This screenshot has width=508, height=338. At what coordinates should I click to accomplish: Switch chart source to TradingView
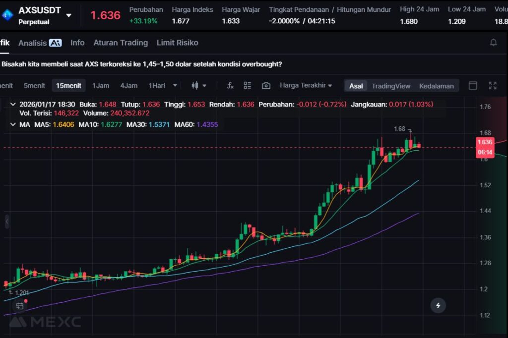click(391, 86)
